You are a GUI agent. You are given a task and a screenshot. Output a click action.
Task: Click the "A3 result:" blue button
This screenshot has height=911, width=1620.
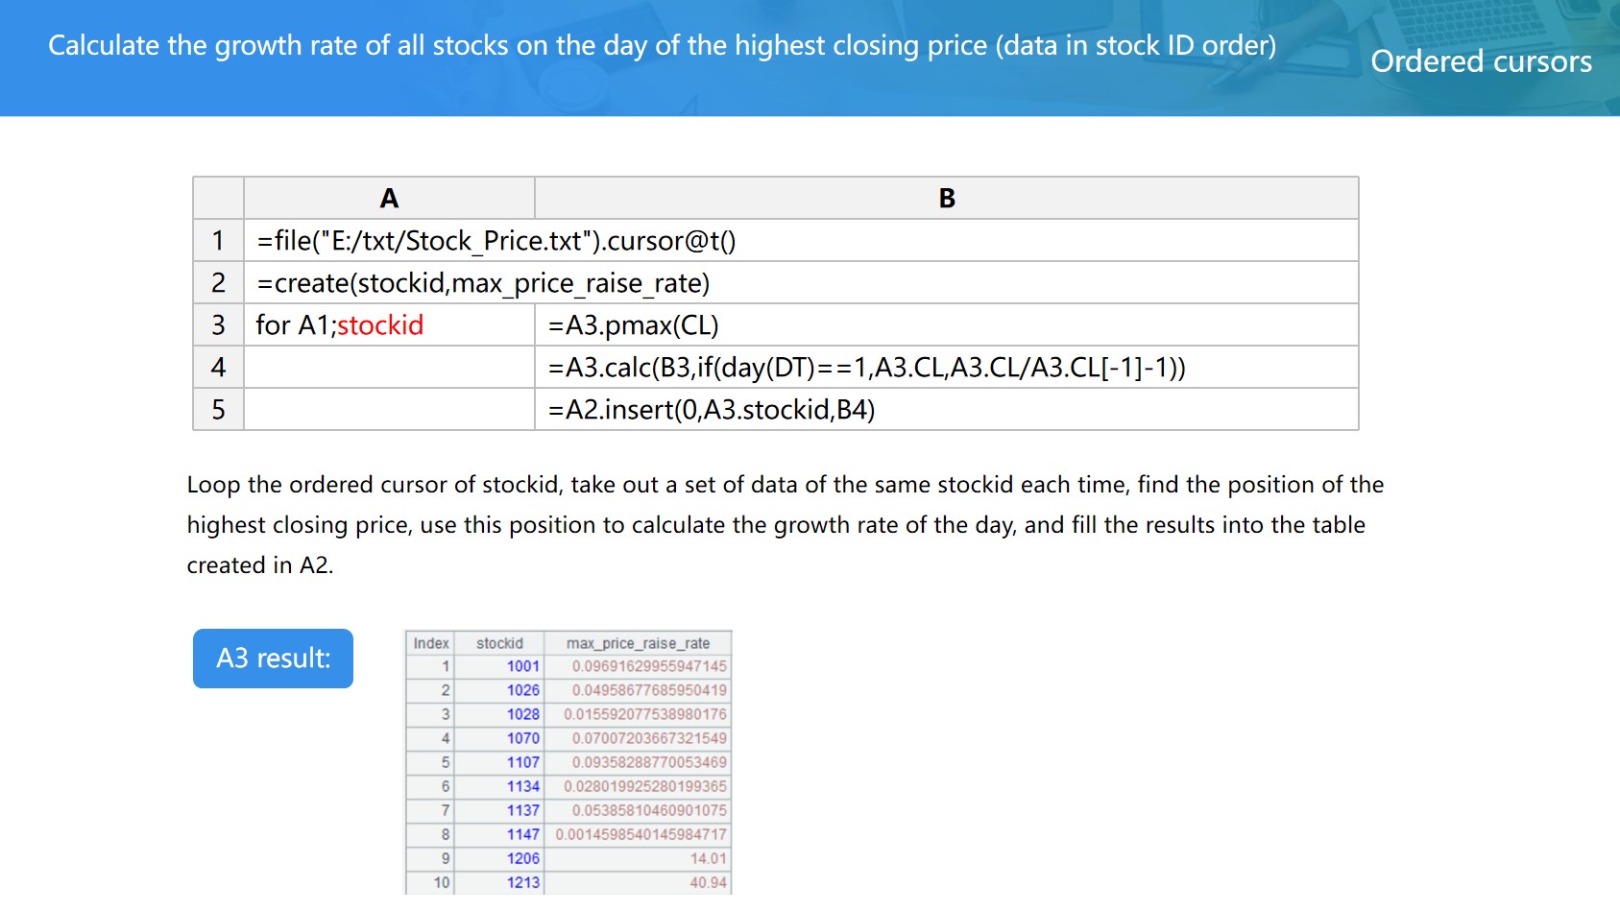273,659
